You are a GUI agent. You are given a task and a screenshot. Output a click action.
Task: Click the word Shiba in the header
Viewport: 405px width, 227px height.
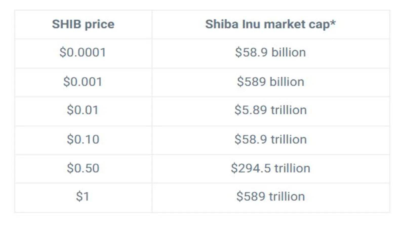coord(222,24)
